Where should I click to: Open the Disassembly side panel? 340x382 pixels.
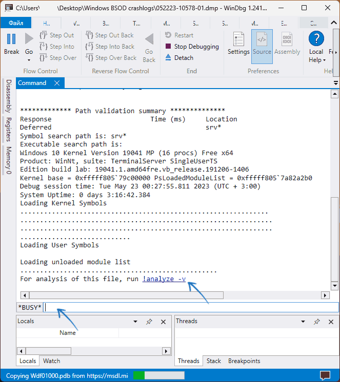click(x=9, y=96)
